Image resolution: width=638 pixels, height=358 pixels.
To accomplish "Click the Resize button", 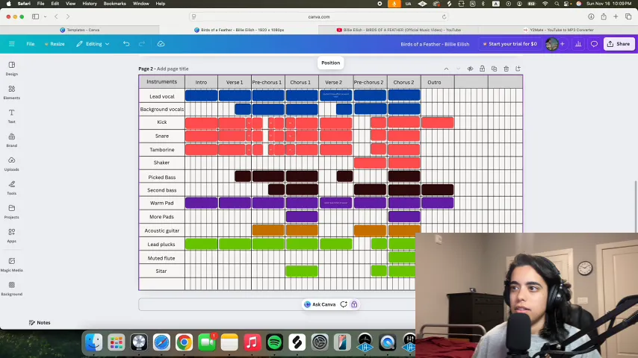I will 55,44.
